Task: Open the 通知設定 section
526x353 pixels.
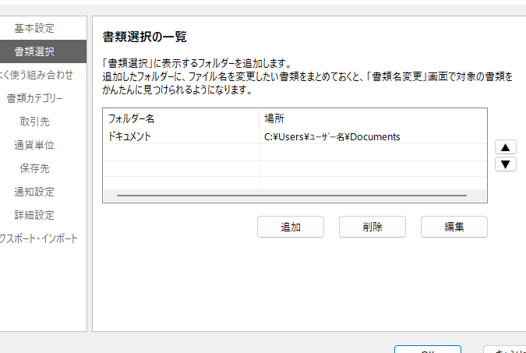Action: pyautogui.click(x=35, y=192)
